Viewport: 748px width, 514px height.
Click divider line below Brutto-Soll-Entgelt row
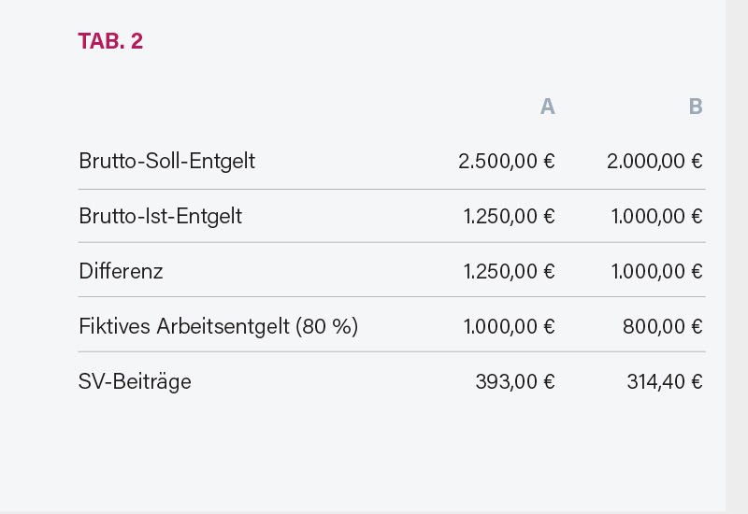tap(392, 189)
